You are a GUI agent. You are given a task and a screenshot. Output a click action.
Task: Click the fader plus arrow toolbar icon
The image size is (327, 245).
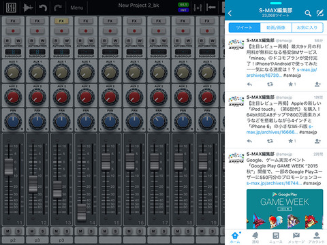point(198,7)
